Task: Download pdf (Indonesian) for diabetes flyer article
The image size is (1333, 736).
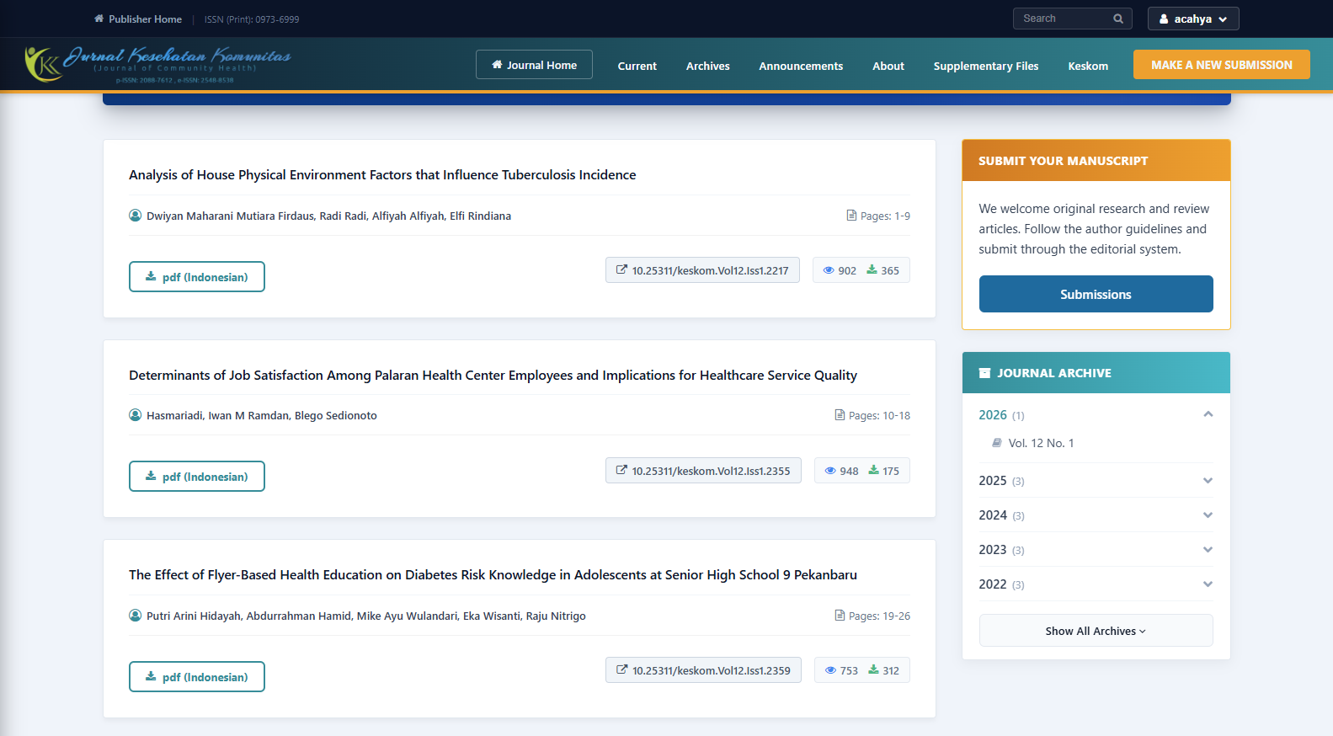Action: (197, 676)
